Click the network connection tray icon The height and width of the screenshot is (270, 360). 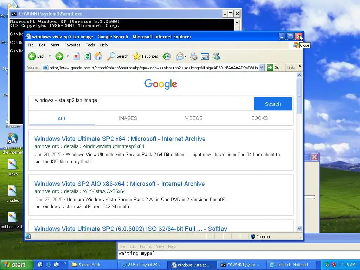coord(327,265)
